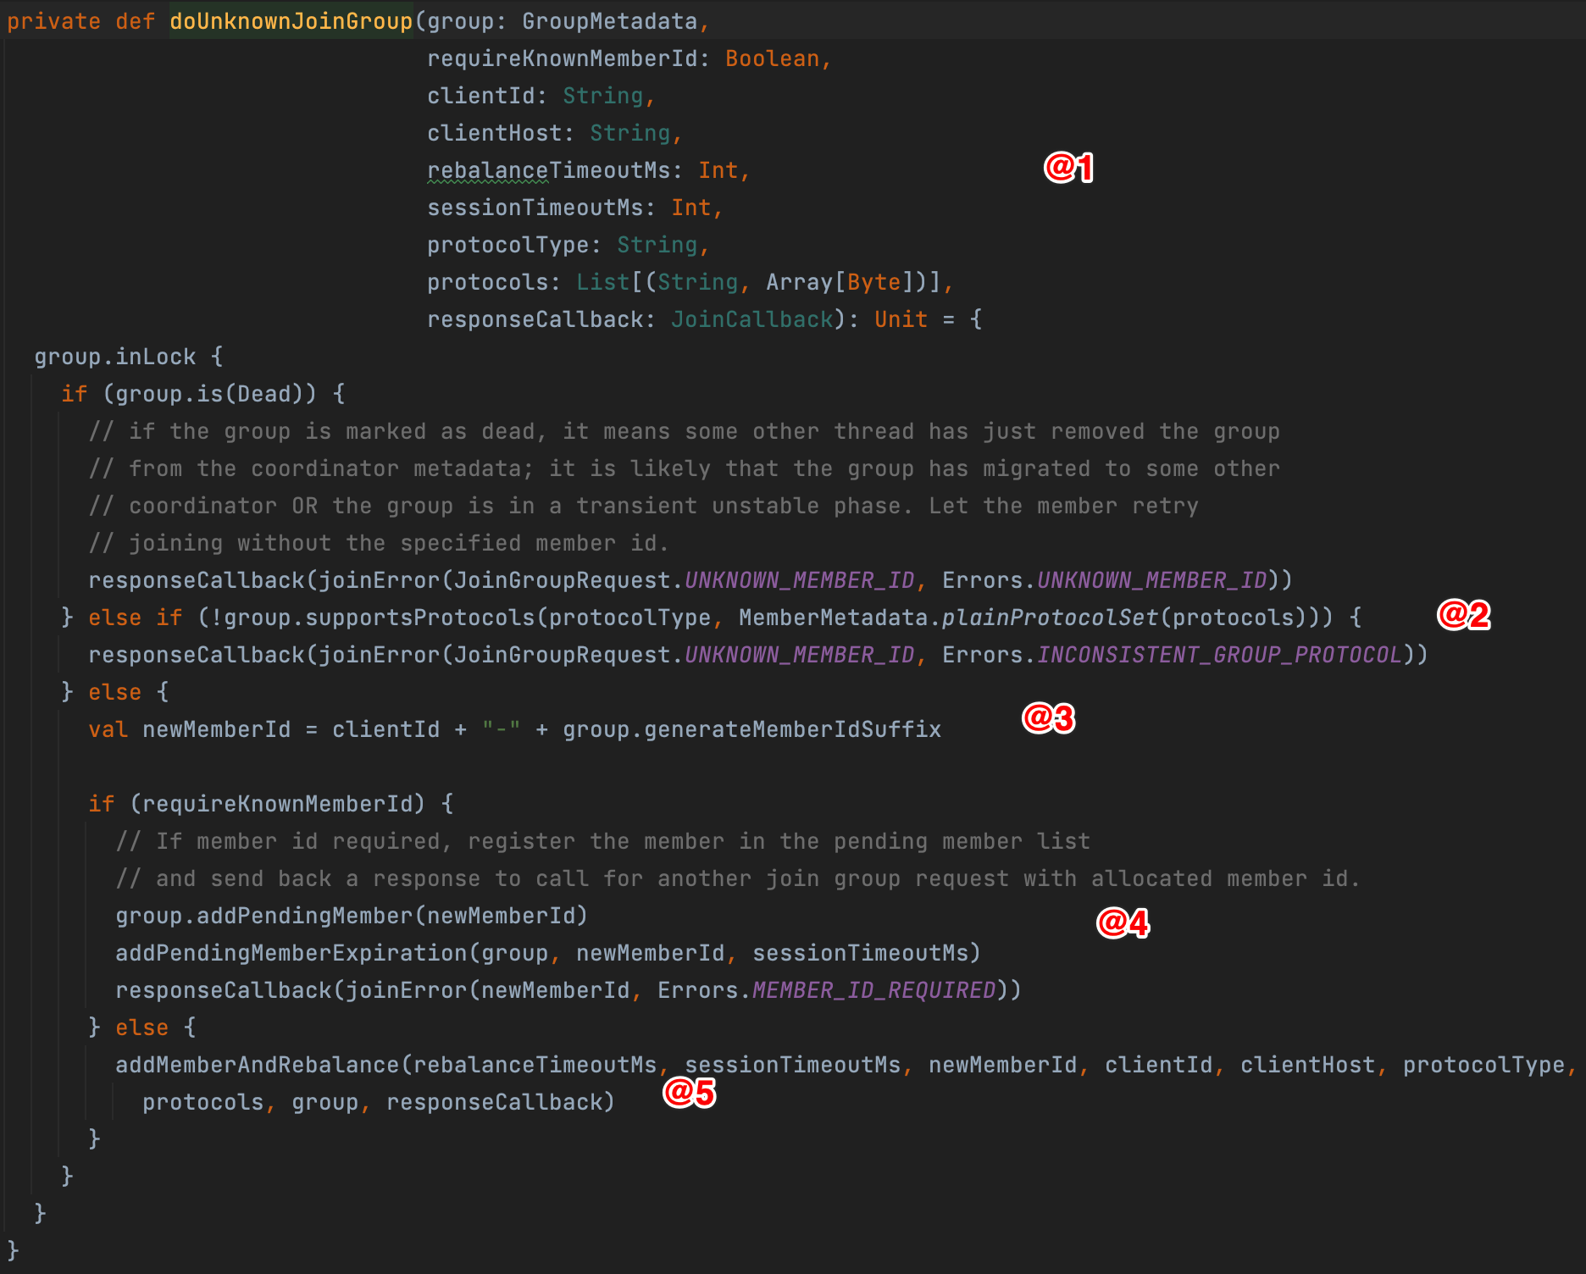1586x1274 pixels.
Task: Click the GroupMetadata parameter type
Action: coord(609,21)
